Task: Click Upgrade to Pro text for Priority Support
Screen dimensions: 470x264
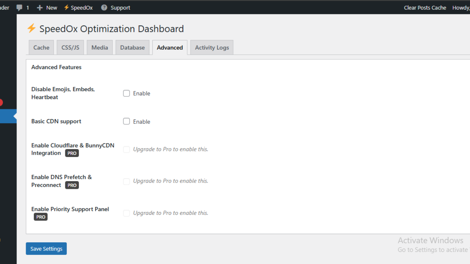Action: [171, 213]
